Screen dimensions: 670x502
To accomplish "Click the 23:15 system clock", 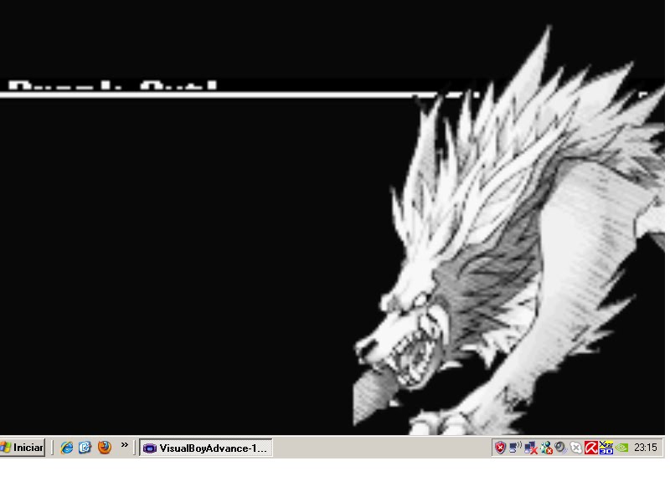I will (x=645, y=448).
